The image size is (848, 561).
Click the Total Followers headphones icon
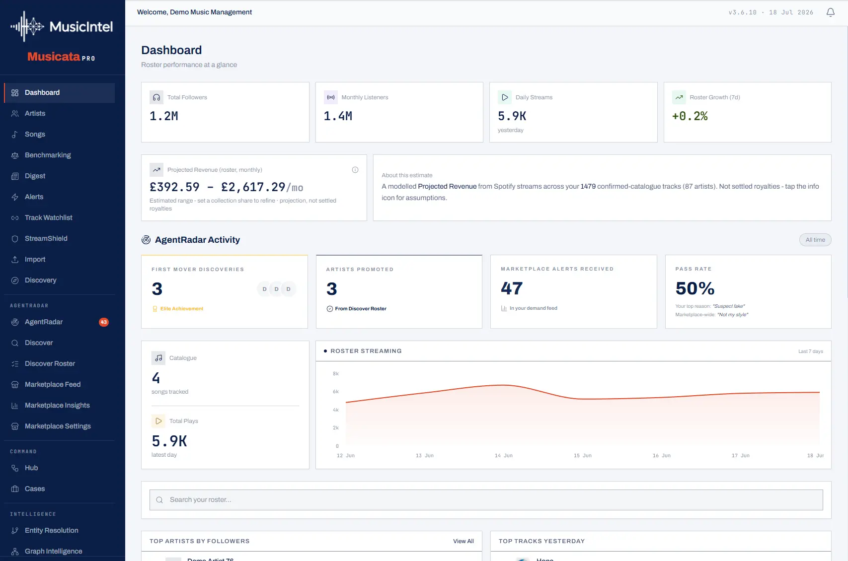tap(156, 97)
